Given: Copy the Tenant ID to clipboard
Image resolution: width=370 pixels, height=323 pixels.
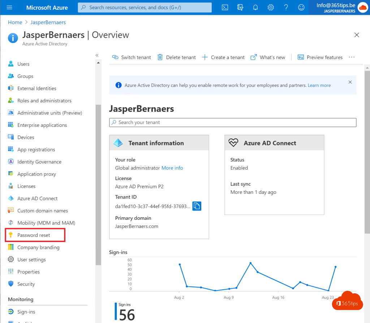Looking at the screenshot, I should pyautogui.click(x=197, y=206).
